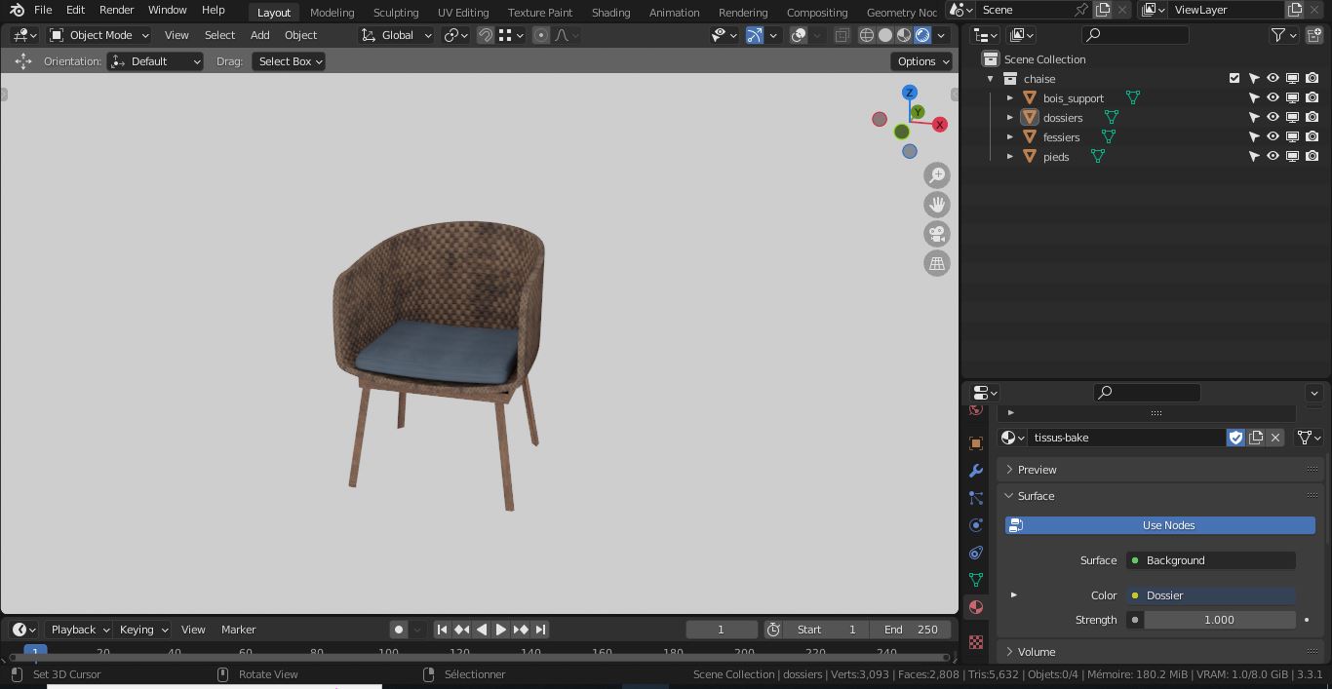1332x689 pixels.
Task: Hide the dossiers object in viewport
Action: click(x=1272, y=117)
